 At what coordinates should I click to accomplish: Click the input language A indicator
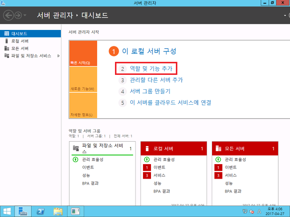point(259,212)
